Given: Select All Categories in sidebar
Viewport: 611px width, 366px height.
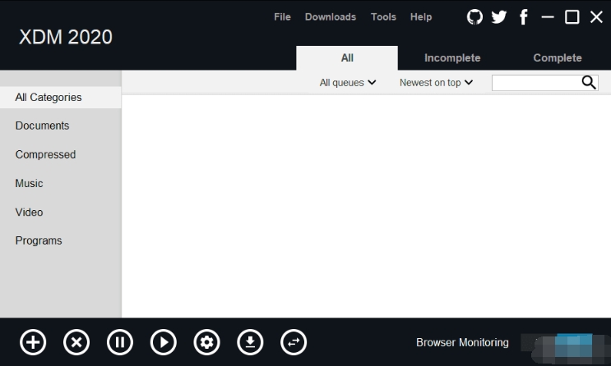Looking at the screenshot, I should [x=61, y=97].
